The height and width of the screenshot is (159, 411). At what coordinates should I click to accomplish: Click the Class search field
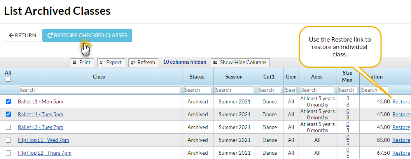pyautogui.click(x=99, y=90)
